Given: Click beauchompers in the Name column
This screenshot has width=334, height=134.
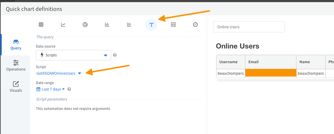Looking at the screenshot, I should 311,74.
